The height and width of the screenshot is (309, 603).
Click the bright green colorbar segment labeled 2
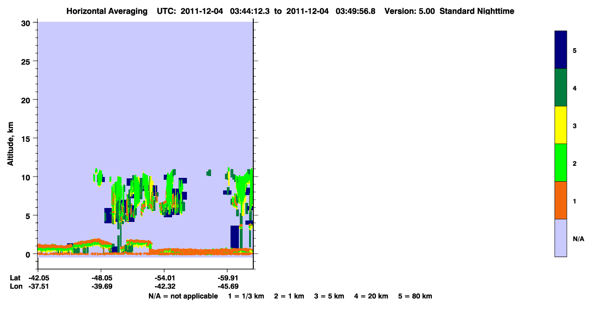tap(561, 163)
